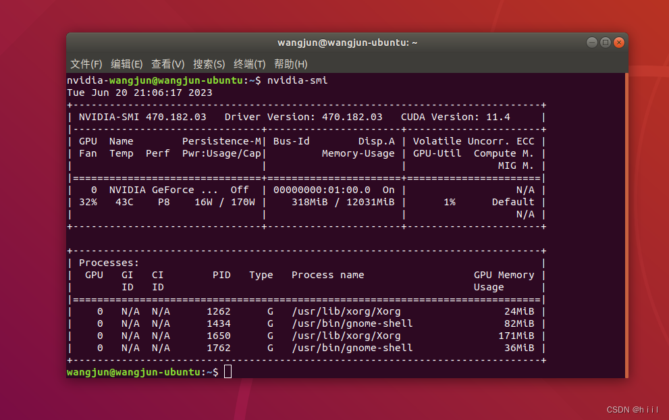Screen dimensions: 669x420
Task: Click the 24MiB memory value
Action: 519,311
